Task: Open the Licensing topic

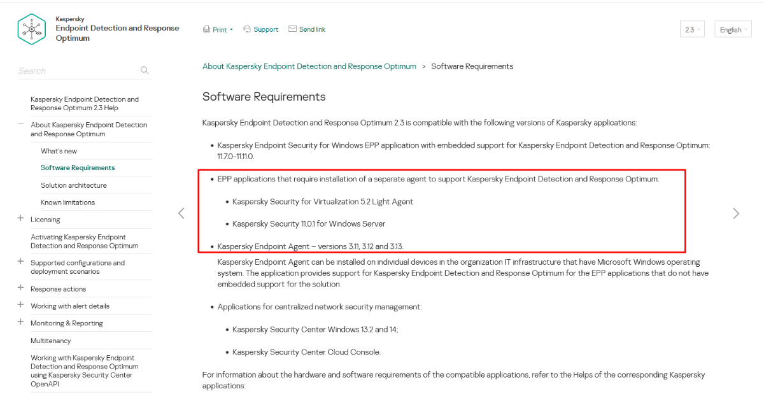Action: pyautogui.click(x=45, y=220)
